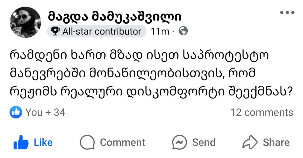Click the Messenger Send icon

point(179,143)
